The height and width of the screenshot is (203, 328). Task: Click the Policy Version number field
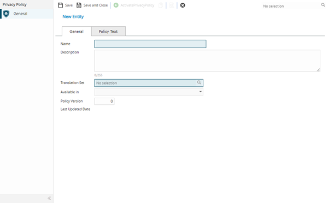(x=104, y=101)
